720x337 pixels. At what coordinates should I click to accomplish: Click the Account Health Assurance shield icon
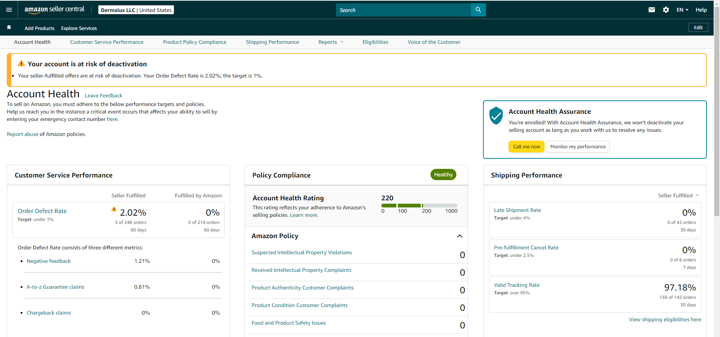pos(496,116)
